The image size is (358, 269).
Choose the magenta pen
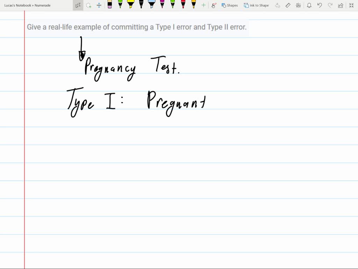coord(162,5)
